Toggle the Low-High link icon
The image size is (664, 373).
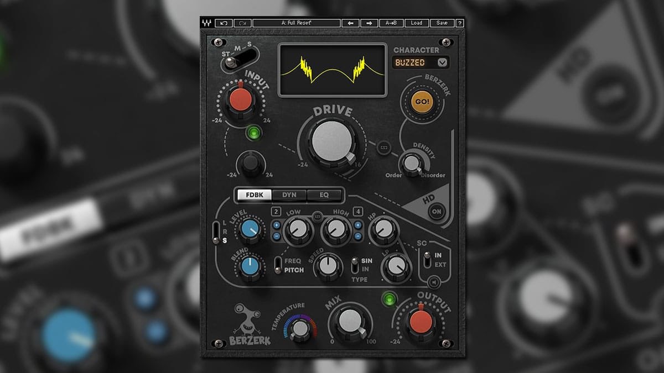pyautogui.click(x=317, y=216)
